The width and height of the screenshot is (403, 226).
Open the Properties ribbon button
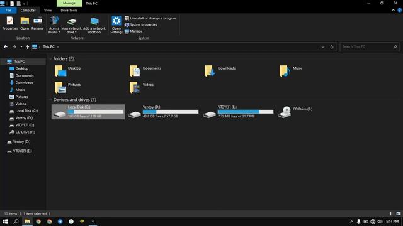coord(10,23)
